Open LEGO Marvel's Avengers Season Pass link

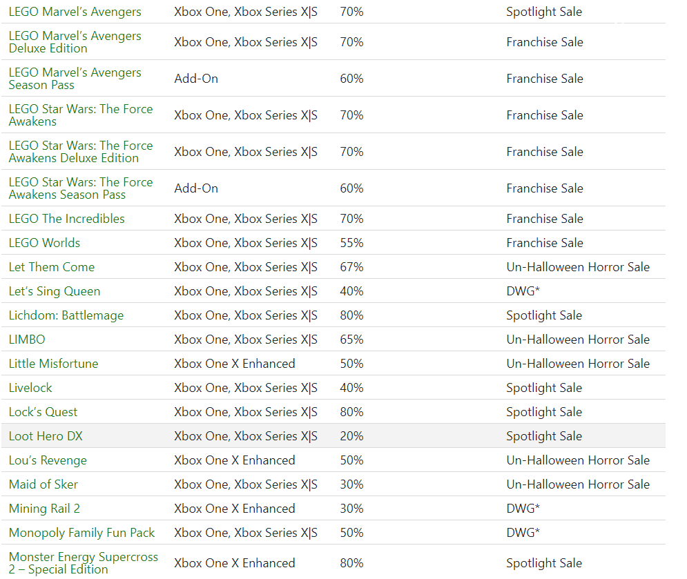point(75,79)
